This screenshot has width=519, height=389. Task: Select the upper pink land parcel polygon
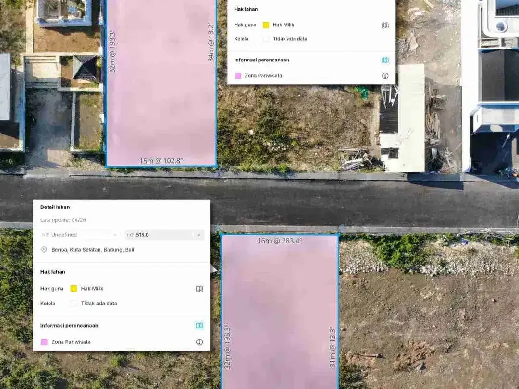[x=161, y=83]
